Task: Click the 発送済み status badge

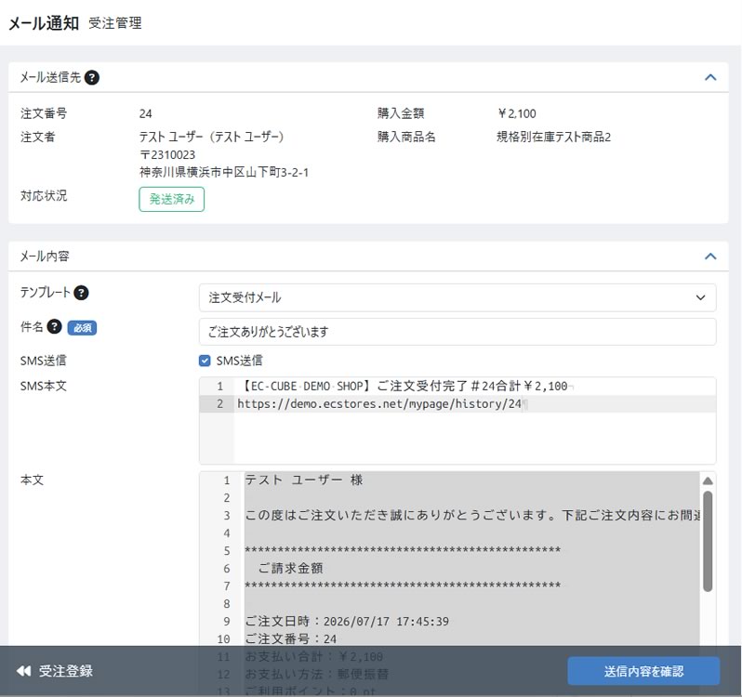Action: tap(172, 199)
